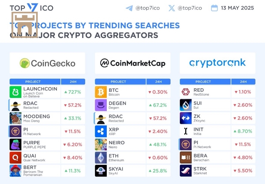Click the XRP blue logo icon
The image size is (265, 184).
(x=101, y=132)
